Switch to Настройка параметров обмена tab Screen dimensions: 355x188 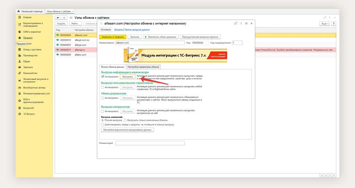point(144,67)
